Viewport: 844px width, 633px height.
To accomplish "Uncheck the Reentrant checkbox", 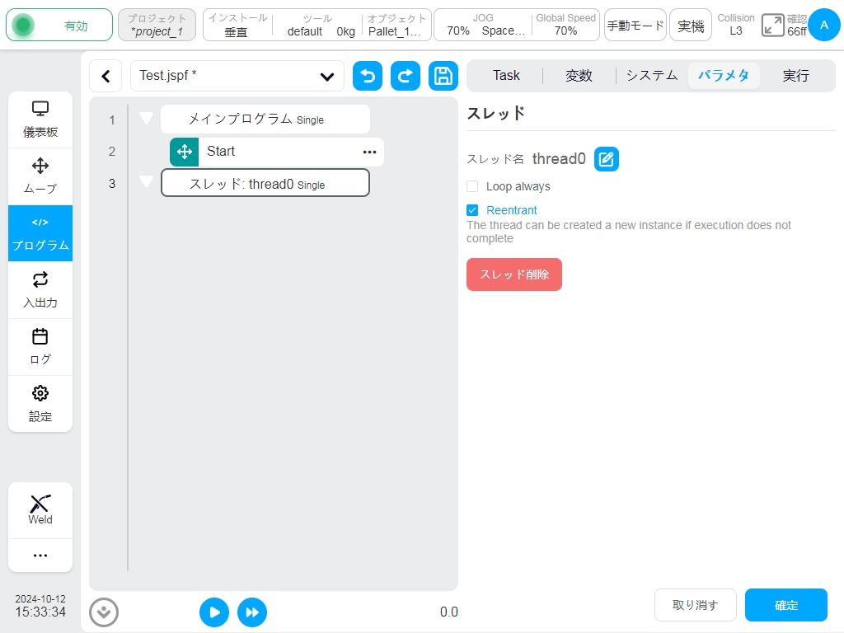I will pos(472,210).
